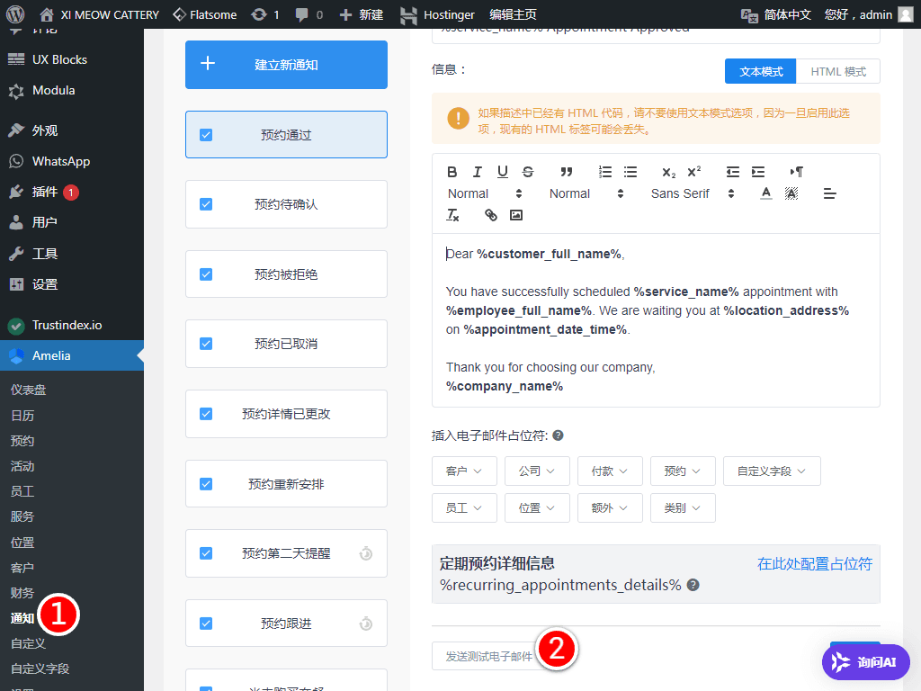The height and width of the screenshot is (691, 921).
Task: Disable the 预约已取消 notification
Action: [x=207, y=344]
